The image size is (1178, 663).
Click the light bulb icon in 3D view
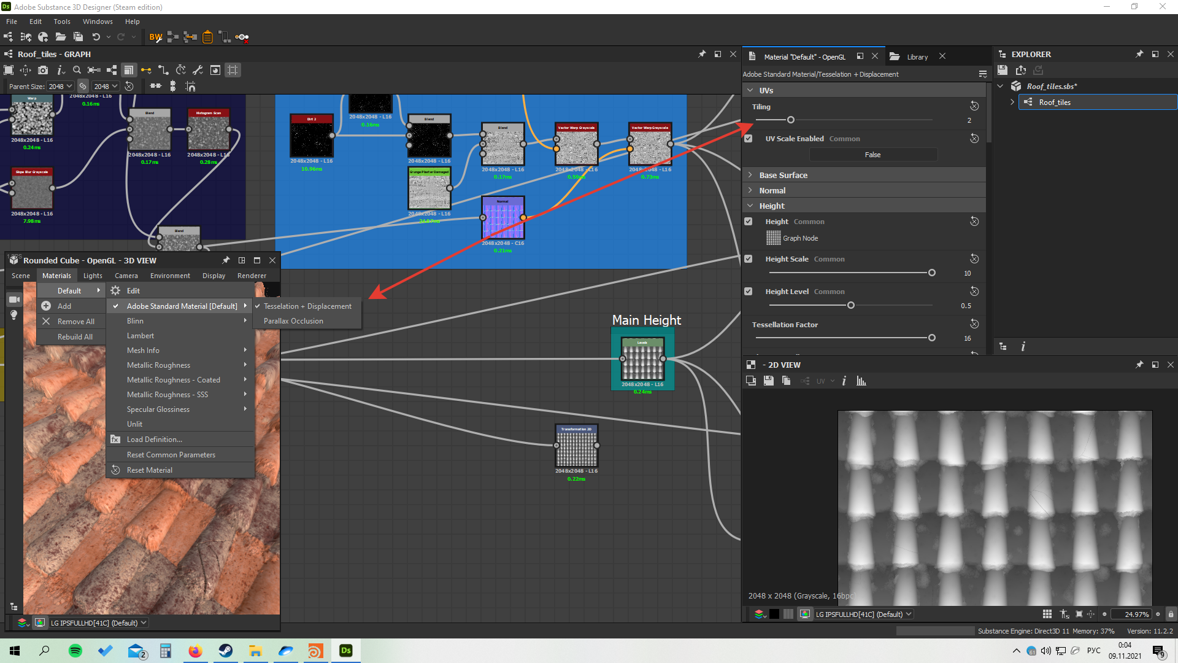14,315
